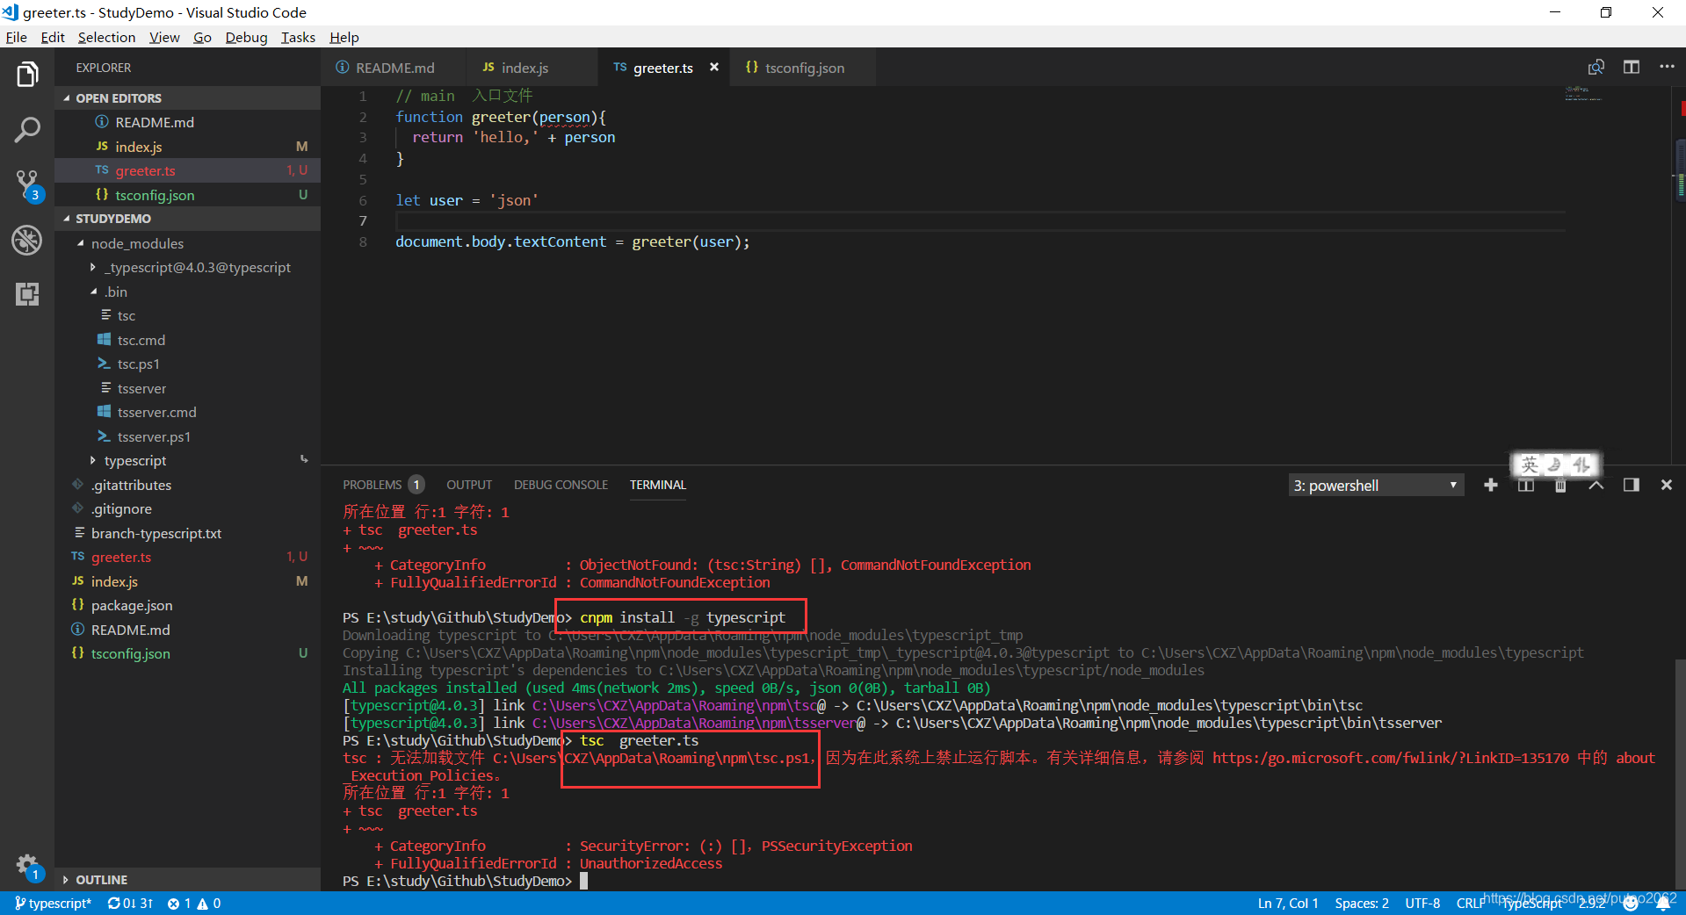Image resolution: width=1686 pixels, height=915 pixels.
Task: Click the terminal vertical scrollbar
Action: 1679,773
